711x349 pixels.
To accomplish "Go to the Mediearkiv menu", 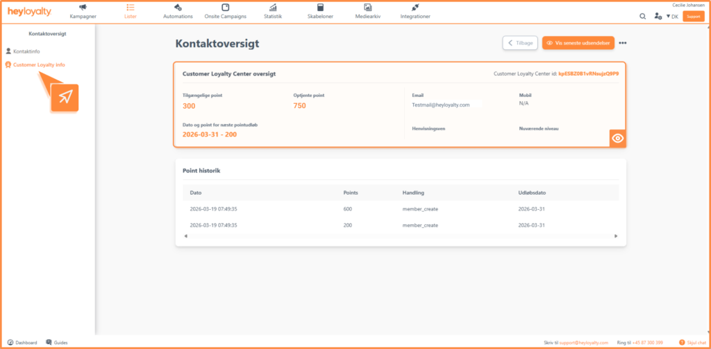I will pyautogui.click(x=368, y=17).
